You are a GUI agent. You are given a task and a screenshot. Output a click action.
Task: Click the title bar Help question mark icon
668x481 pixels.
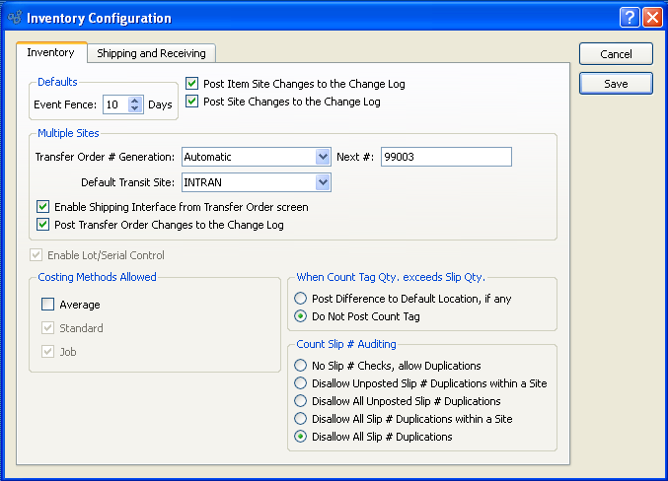pyautogui.click(x=630, y=18)
